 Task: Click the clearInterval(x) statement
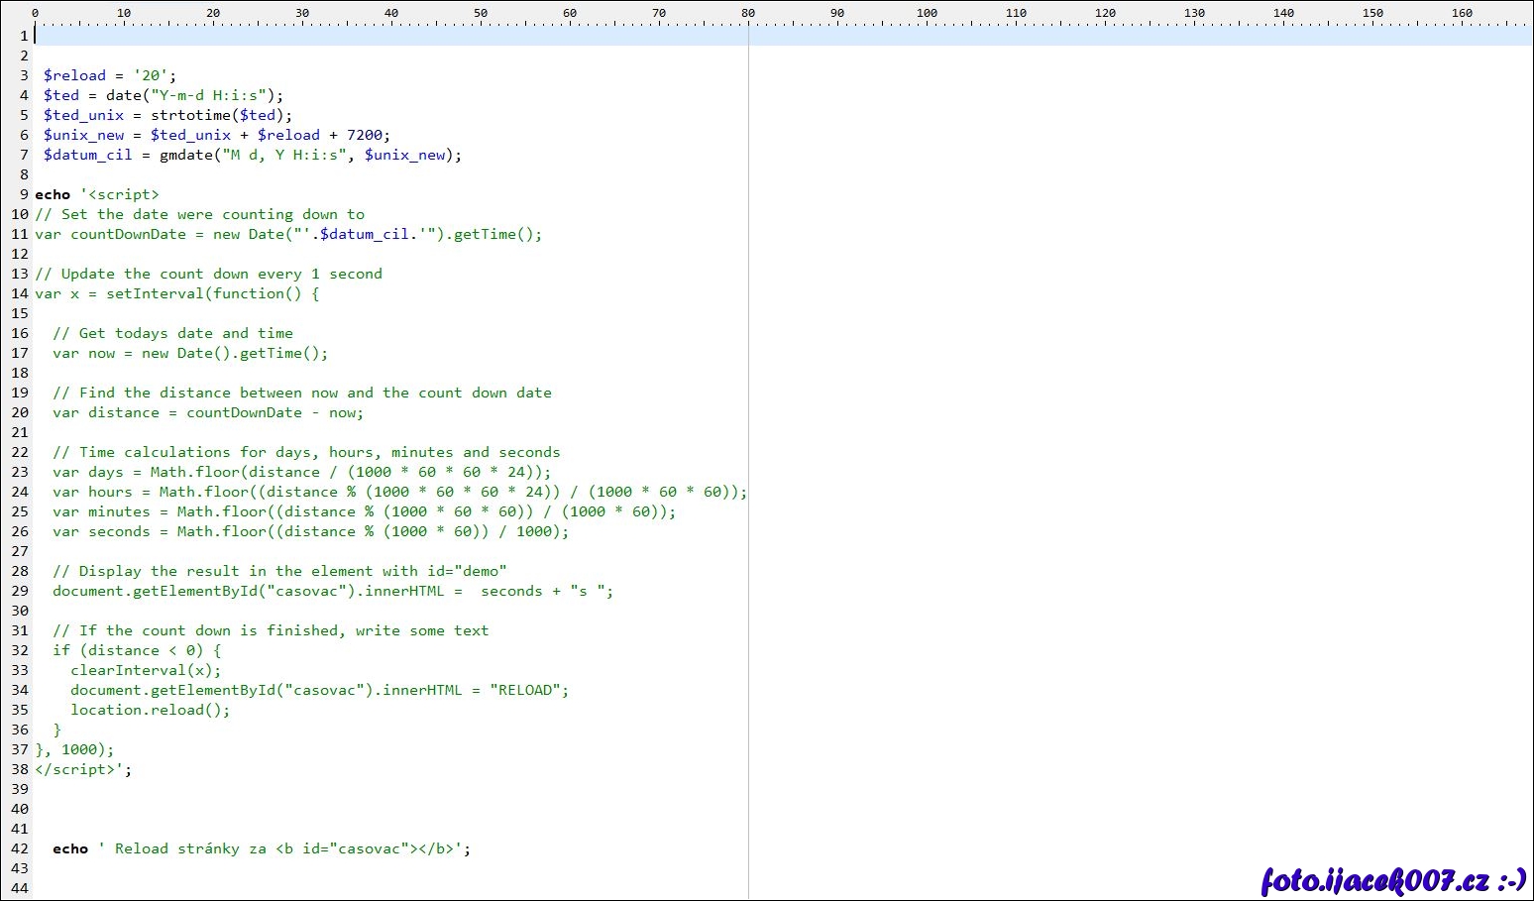pos(146,670)
